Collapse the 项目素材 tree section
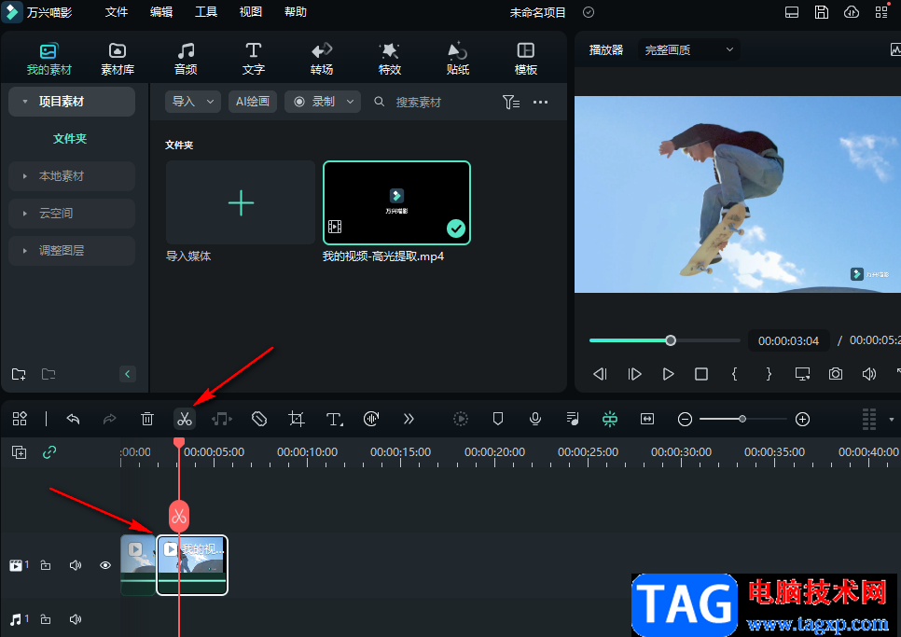This screenshot has width=901, height=637. tap(24, 102)
